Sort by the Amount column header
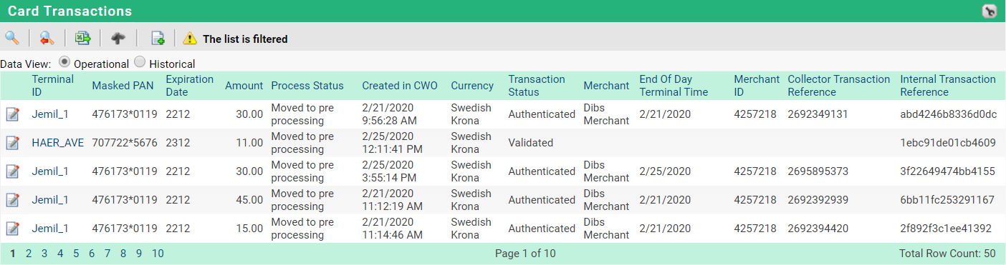1006x265 pixels. [x=244, y=86]
